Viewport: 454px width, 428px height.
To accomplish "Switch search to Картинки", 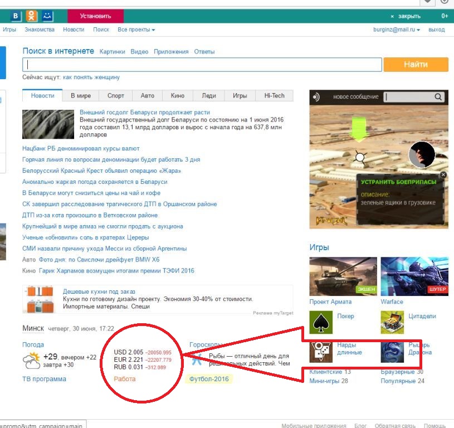I will 113,52.
